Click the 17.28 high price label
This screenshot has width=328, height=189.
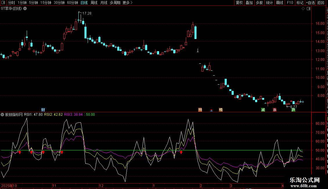(87, 13)
